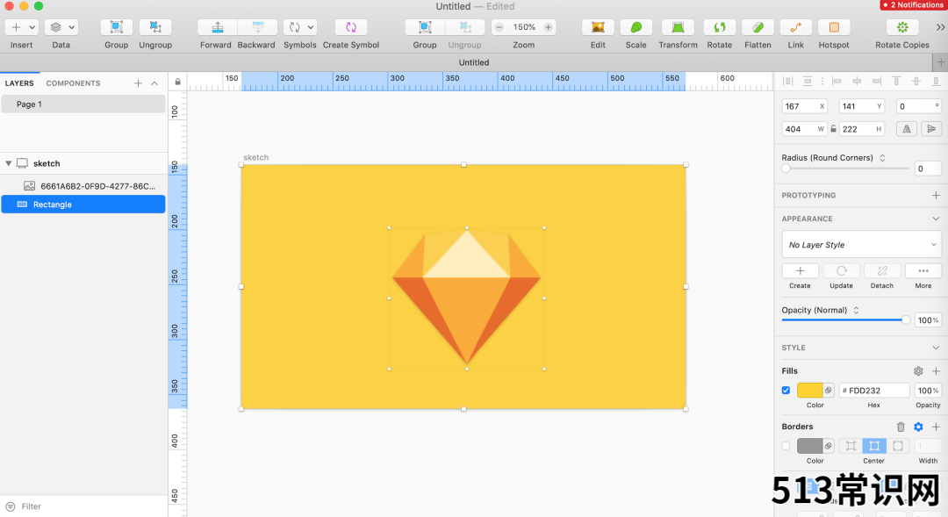Click the Group tool beside the Data button
This screenshot has width=948, height=517.
tap(116, 27)
